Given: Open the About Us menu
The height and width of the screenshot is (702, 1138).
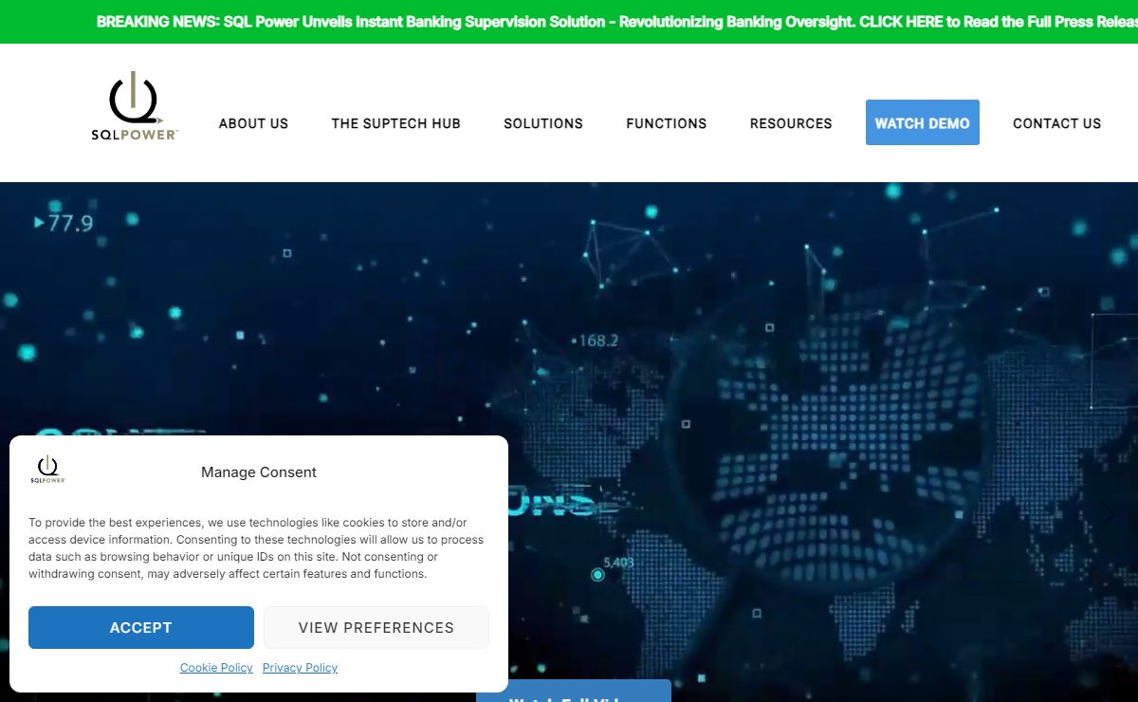Looking at the screenshot, I should tap(253, 123).
